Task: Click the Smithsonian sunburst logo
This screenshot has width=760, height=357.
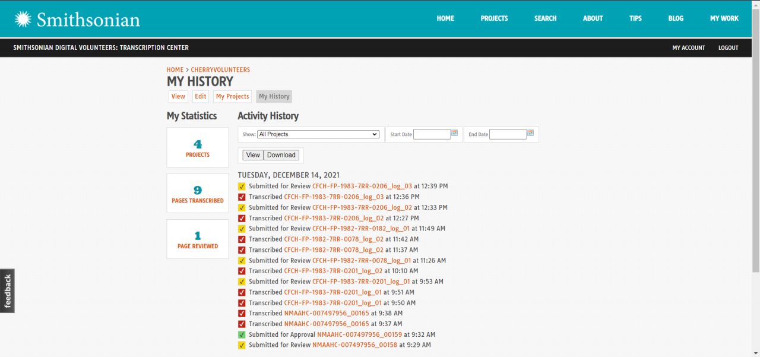Action: [23, 19]
